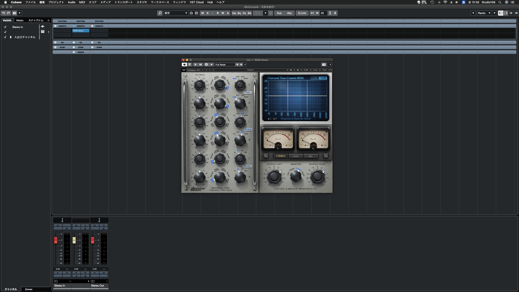Image resolution: width=519 pixels, height=292 pixels.
Task: Open the VST Cloud menu
Action: click(x=197, y=2)
